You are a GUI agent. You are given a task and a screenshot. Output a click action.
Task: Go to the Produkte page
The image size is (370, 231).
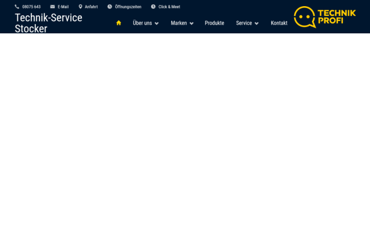215,23
